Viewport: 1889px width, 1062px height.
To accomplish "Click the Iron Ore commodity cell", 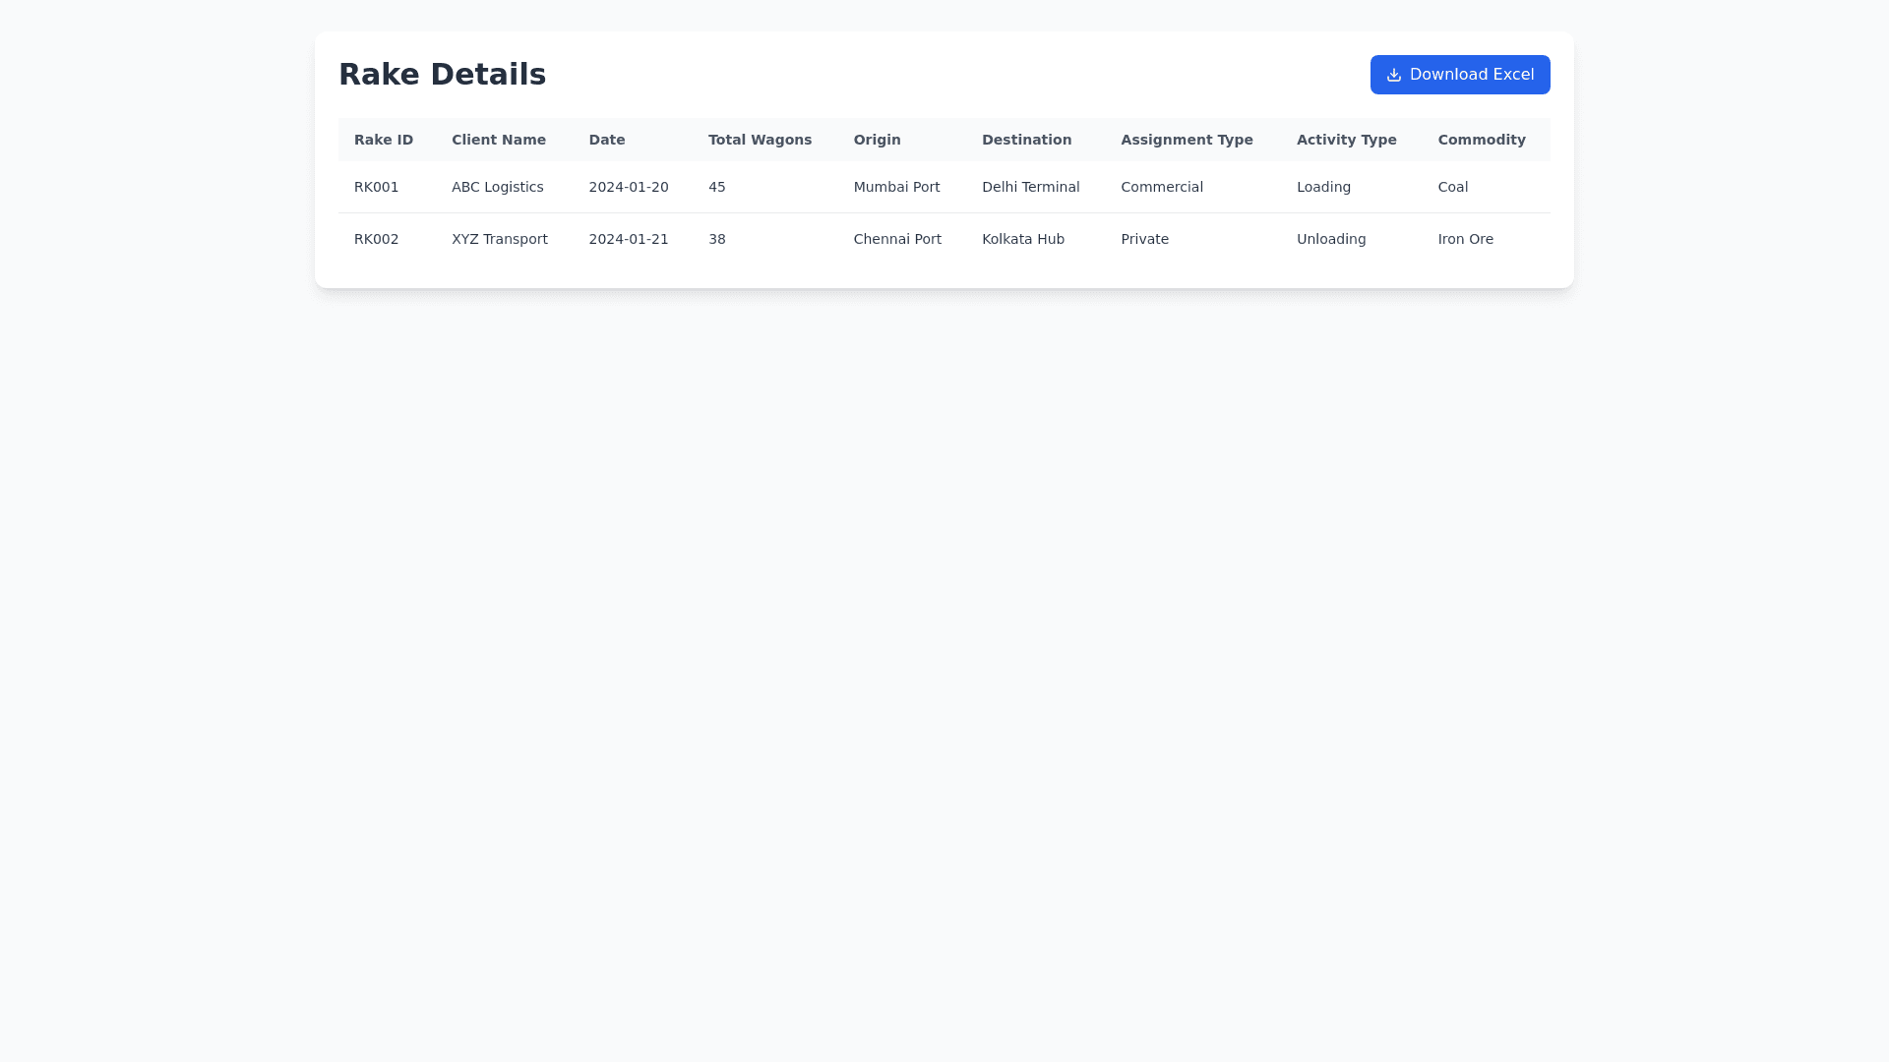I will (1466, 239).
